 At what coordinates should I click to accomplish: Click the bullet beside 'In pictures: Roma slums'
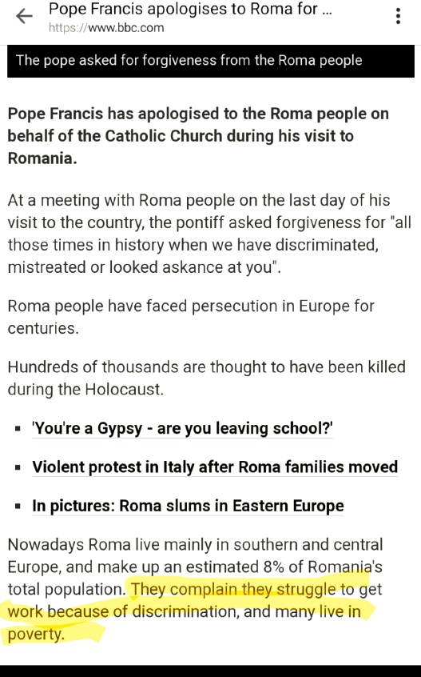18,507
